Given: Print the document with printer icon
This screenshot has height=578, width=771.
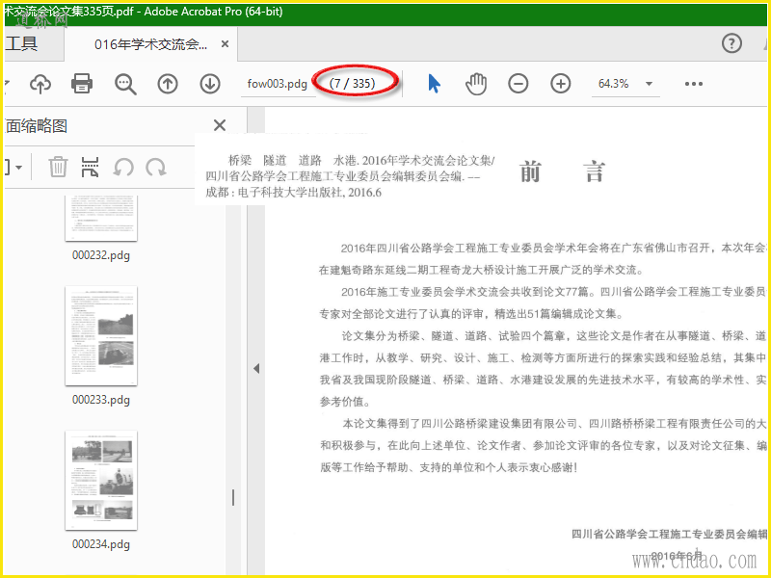Looking at the screenshot, I should [x=82, y=84].
